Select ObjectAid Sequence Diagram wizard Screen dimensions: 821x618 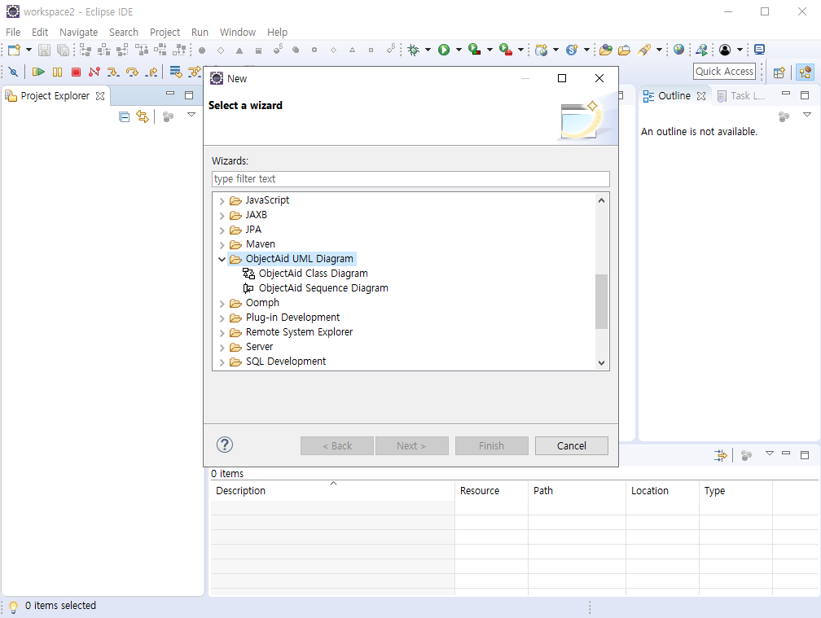[323, 287]
